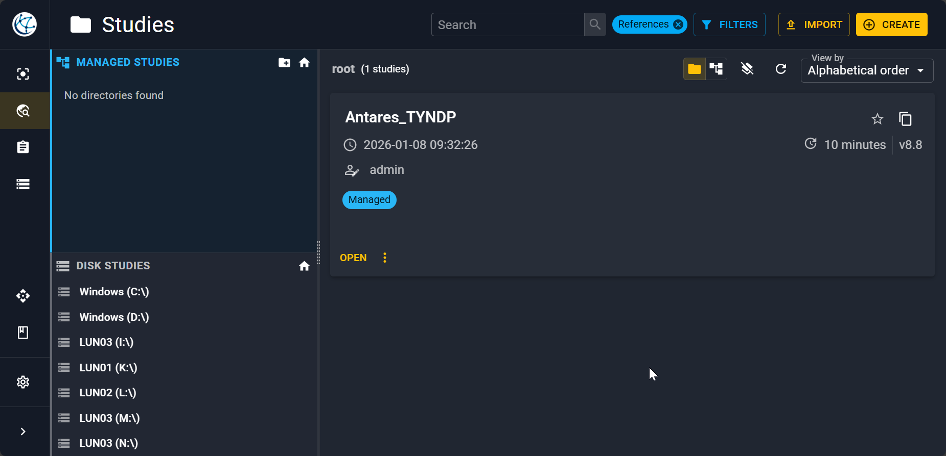Select Windows (D:\) disk
The height and width of the screenshot is (456, 946).
click(x=184, y=317)
